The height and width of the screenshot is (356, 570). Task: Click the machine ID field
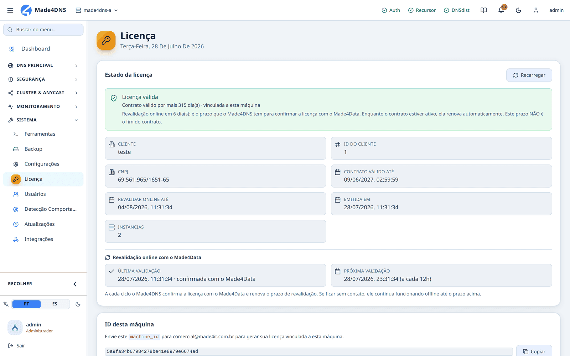coord(309,351)
